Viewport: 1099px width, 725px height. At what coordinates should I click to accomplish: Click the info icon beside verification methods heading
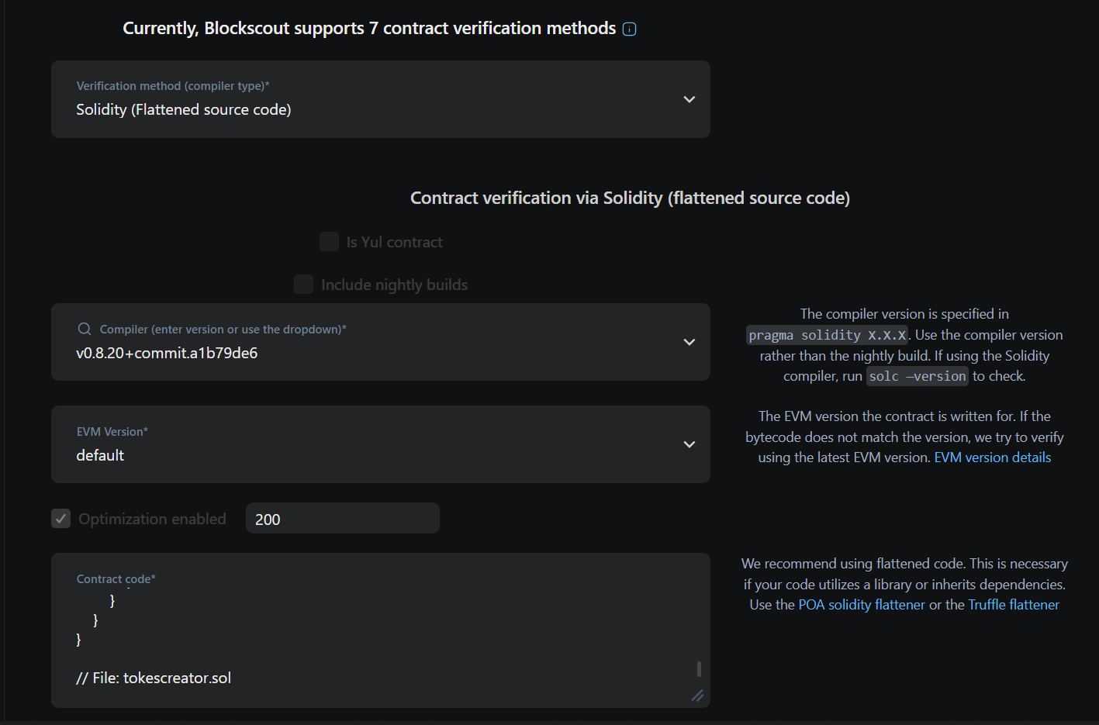click(630, 29)
